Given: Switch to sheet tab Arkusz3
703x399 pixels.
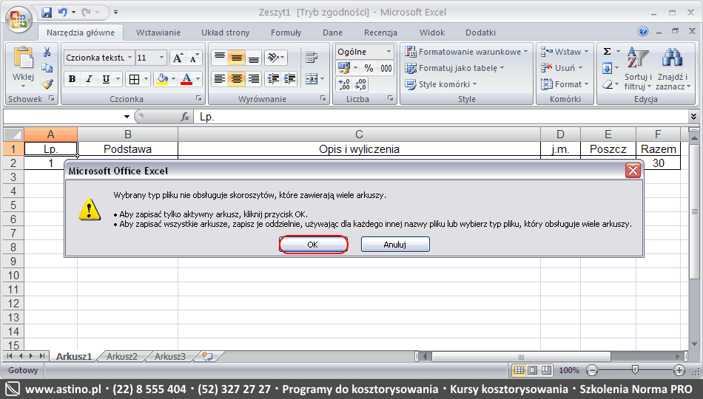Looking at the screenshot, I should coord(170,356).
